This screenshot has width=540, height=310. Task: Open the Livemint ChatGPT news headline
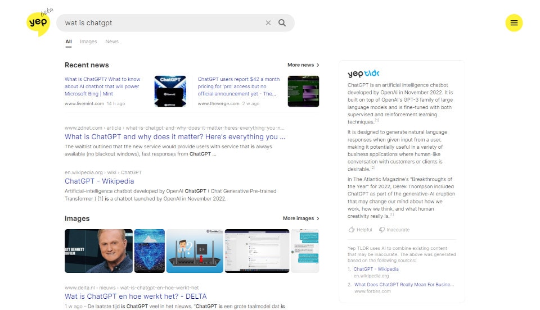coord(102,86)
